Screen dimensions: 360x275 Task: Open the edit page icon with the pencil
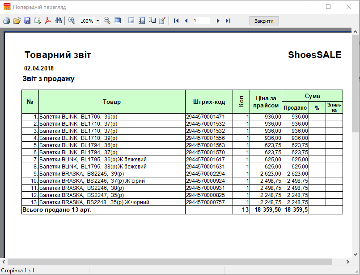[x=162, y=21]
